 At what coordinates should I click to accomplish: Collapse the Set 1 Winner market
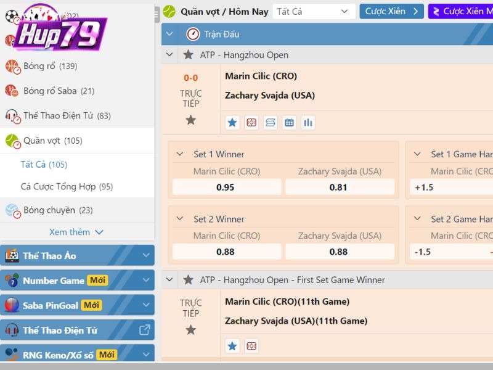(180, 154)
